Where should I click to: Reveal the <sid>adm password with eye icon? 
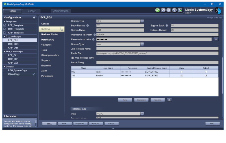point(216,39)
